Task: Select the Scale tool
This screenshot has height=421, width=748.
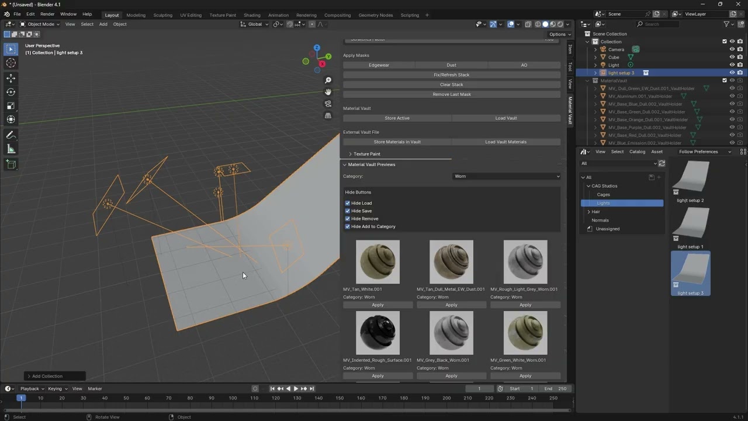Action: pyautogui.click(x=11, y=106)
